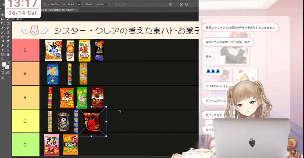Viewport: 304px width, 158px height.
Task: Toggle the width-height link chain icon
Action: 79,4
